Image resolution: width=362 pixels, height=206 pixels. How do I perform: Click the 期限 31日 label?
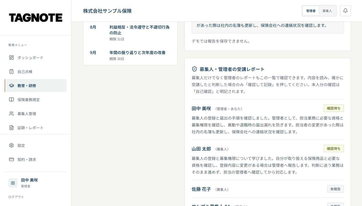[117, 39]
